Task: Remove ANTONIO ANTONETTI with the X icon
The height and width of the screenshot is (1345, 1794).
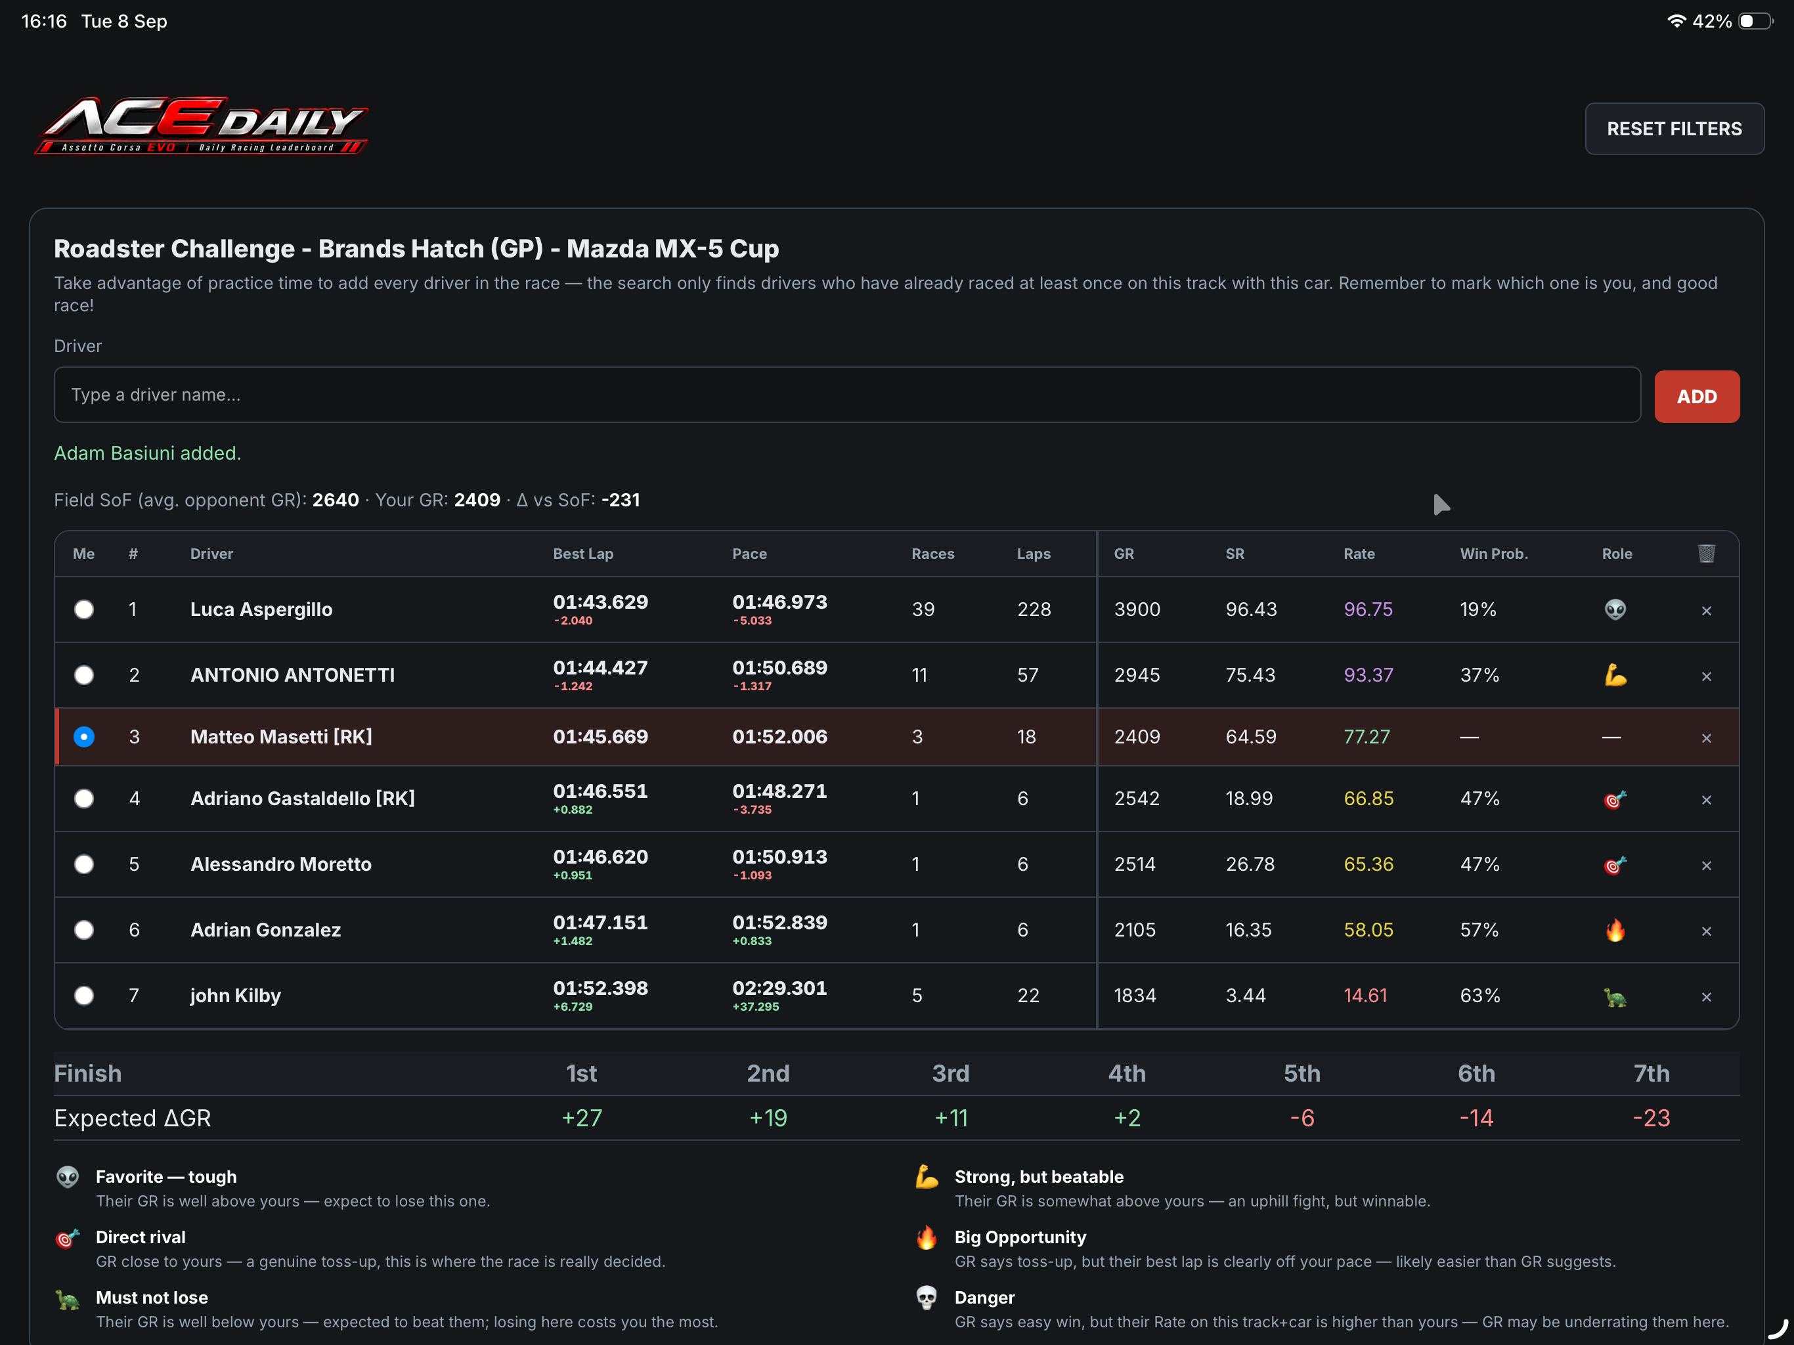Action: [x=1705, y=676]
